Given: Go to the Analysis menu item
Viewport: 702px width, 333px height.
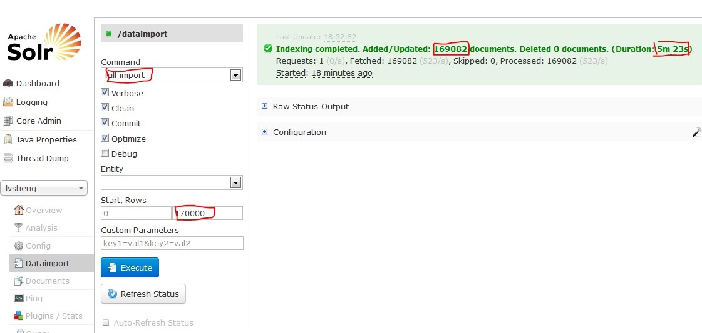Looking at the screenshot, I should coord(41,228).
